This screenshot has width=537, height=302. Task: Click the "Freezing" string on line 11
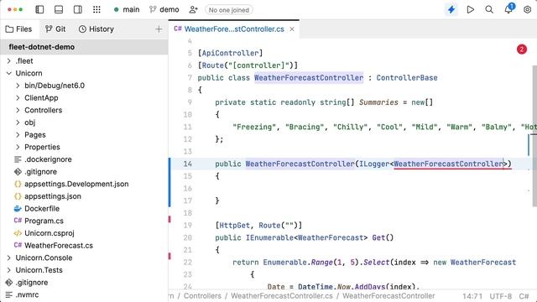[254, 127]
